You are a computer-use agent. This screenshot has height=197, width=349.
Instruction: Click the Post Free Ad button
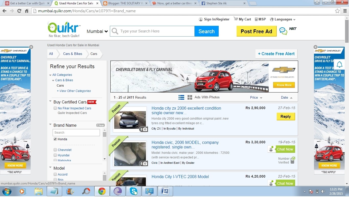coord(256,31)
